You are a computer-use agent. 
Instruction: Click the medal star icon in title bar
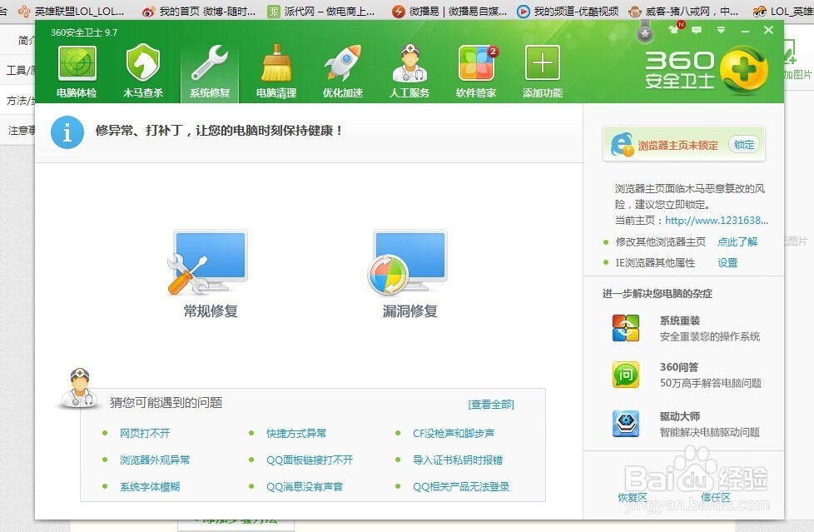pos(645,32)
